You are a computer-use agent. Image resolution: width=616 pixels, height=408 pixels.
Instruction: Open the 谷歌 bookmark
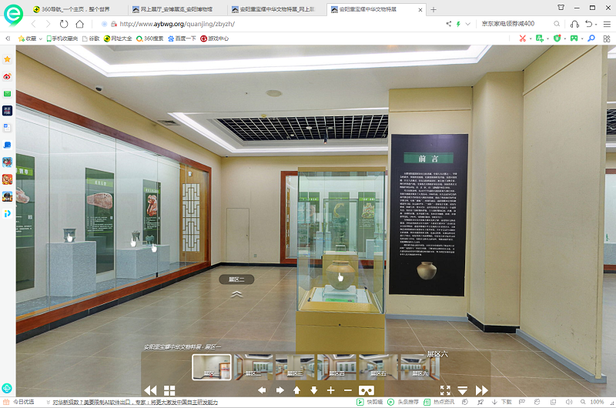91,38
